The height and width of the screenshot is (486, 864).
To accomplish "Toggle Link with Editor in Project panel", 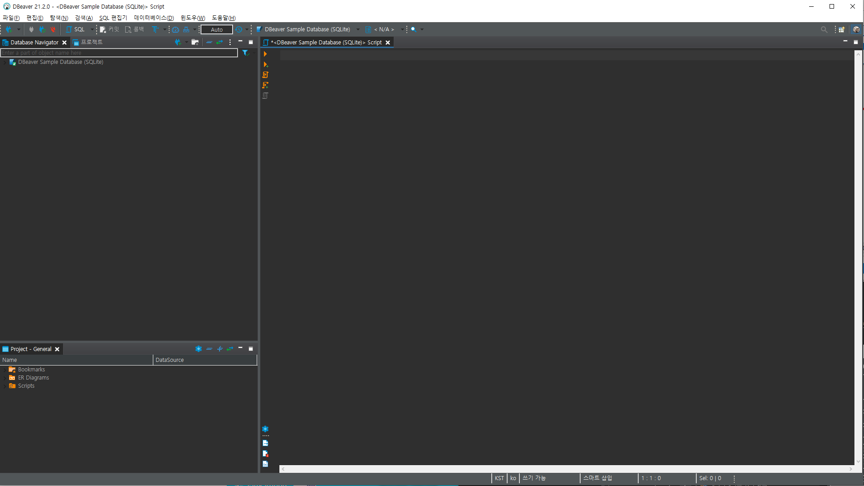I will click(230, 349).
